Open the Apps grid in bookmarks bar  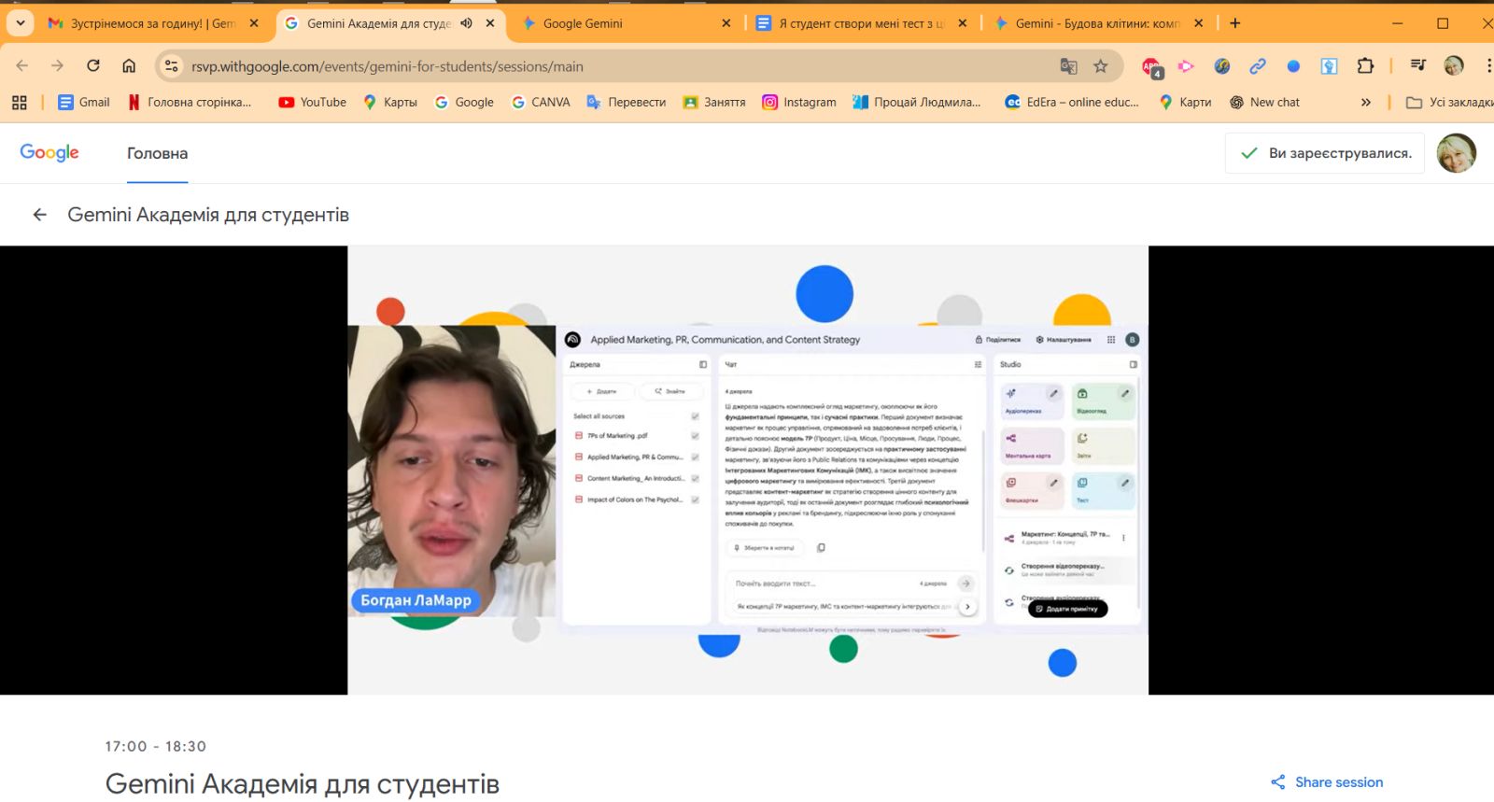point(19,103)
